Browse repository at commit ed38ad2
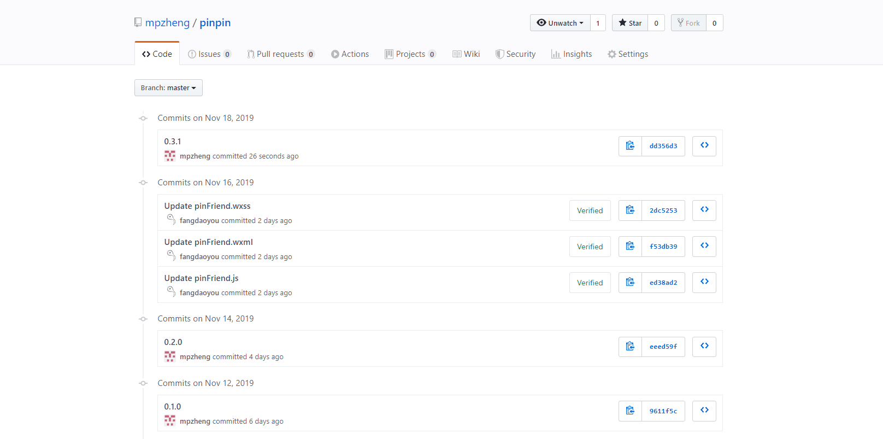Image resolution: width=883 pixels, height=439 pixels. coord(704,283)
